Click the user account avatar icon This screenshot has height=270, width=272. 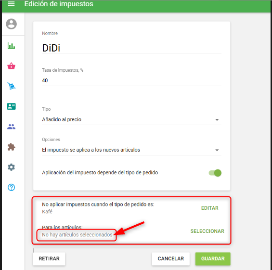coord(11,24)
